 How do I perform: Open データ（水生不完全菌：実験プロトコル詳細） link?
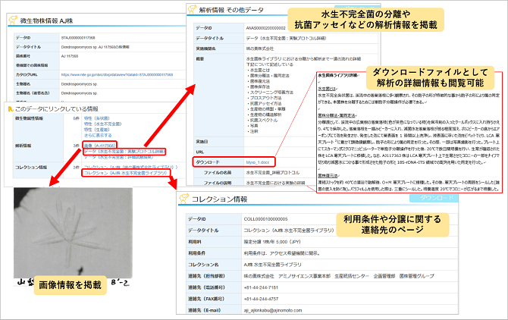tap(124, 151)
